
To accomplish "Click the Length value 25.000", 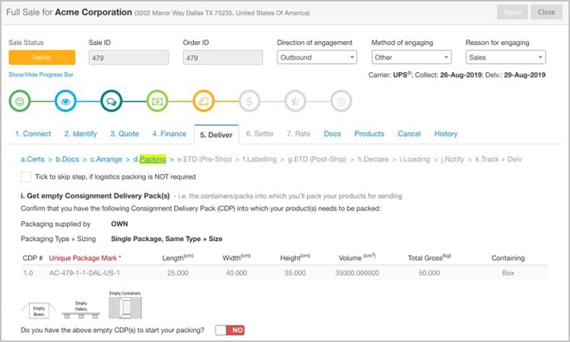I will pos(178,273).
